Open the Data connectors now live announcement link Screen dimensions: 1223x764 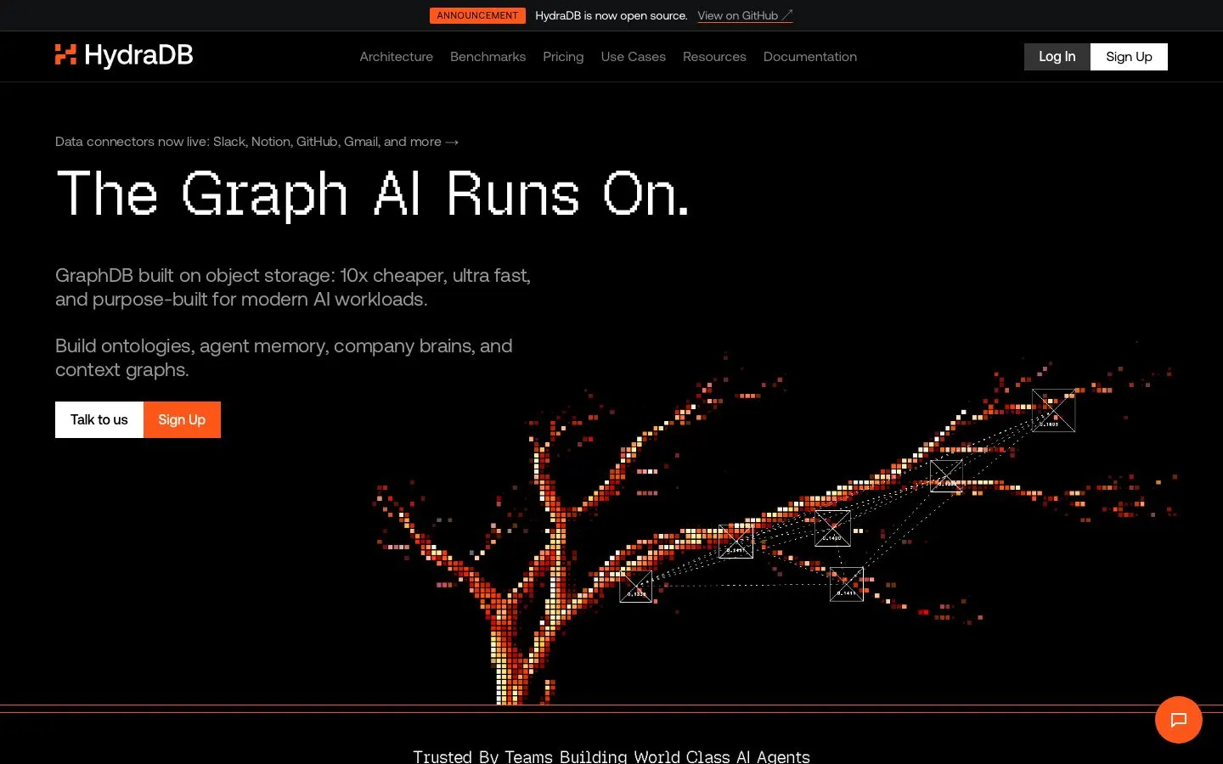point(256,142)
